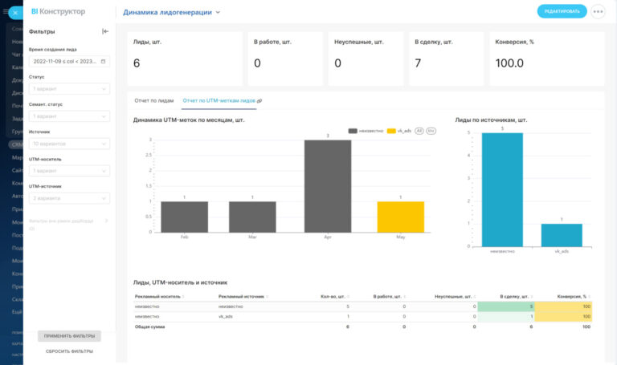
Task: Switch to the Отчет по лидам tab
Action: click(x=154, y=100)
